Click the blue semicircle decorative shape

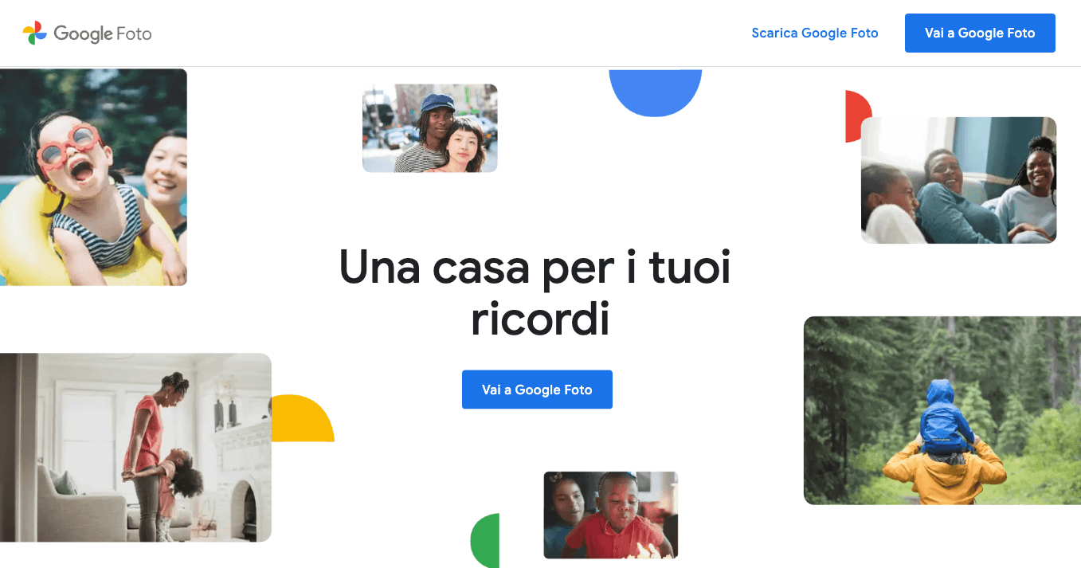(656, 92)
